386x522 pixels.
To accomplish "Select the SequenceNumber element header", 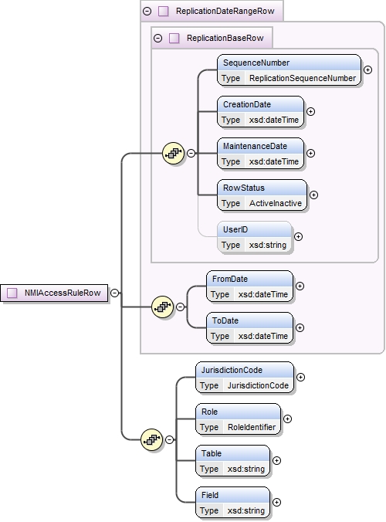I will pos(289,63).
